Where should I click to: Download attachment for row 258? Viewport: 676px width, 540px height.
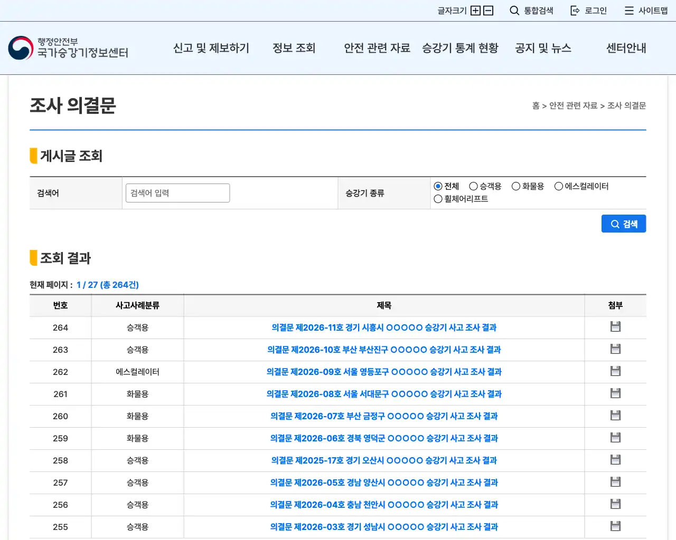pyautogui.click(x=615, y=460)
